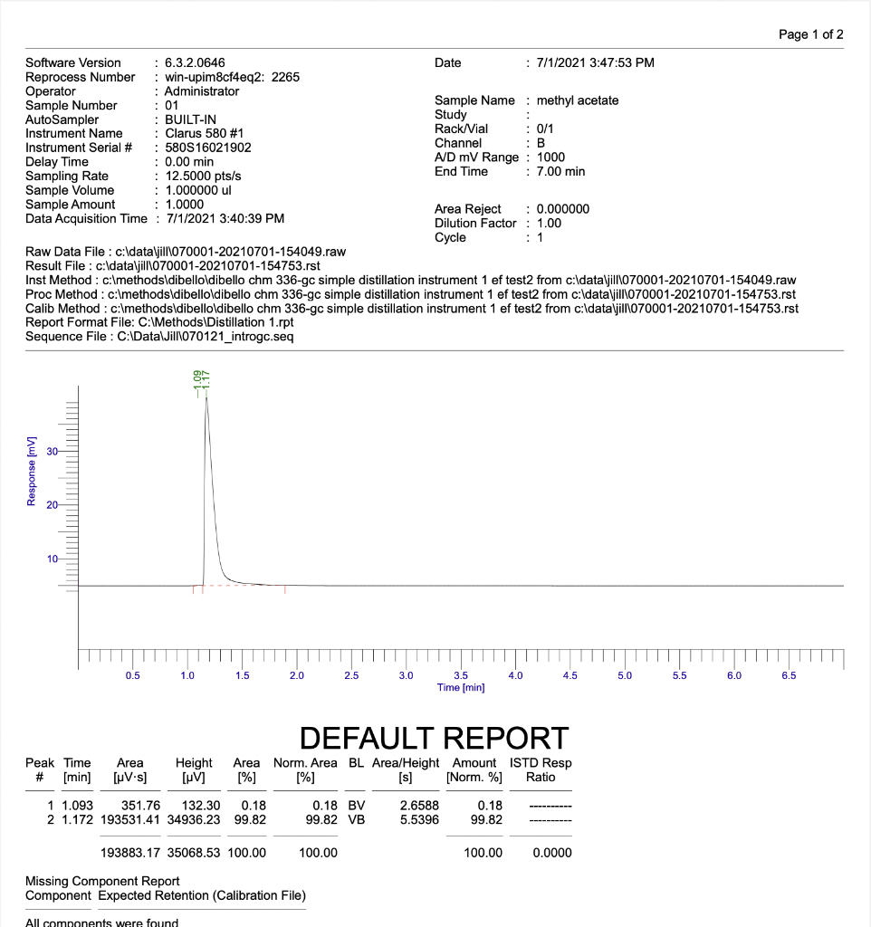This screenshot has height=927, width=871.
Task: Click the ISTD Resp Ratio column header
Action: click(x=541, y=770)
